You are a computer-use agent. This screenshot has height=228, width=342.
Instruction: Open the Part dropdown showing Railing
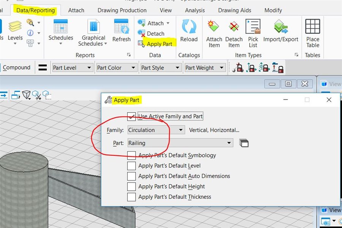[180, 143]
